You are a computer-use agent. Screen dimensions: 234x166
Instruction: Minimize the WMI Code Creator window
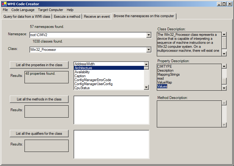219,4
